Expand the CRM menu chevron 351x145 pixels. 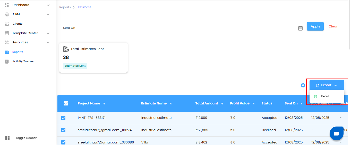pyautogui.click(x=48, y=14)
